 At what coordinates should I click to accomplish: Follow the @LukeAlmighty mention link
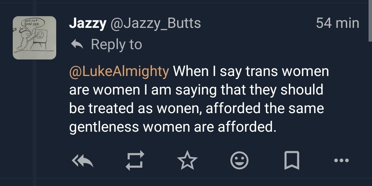[x=119, y=72]
